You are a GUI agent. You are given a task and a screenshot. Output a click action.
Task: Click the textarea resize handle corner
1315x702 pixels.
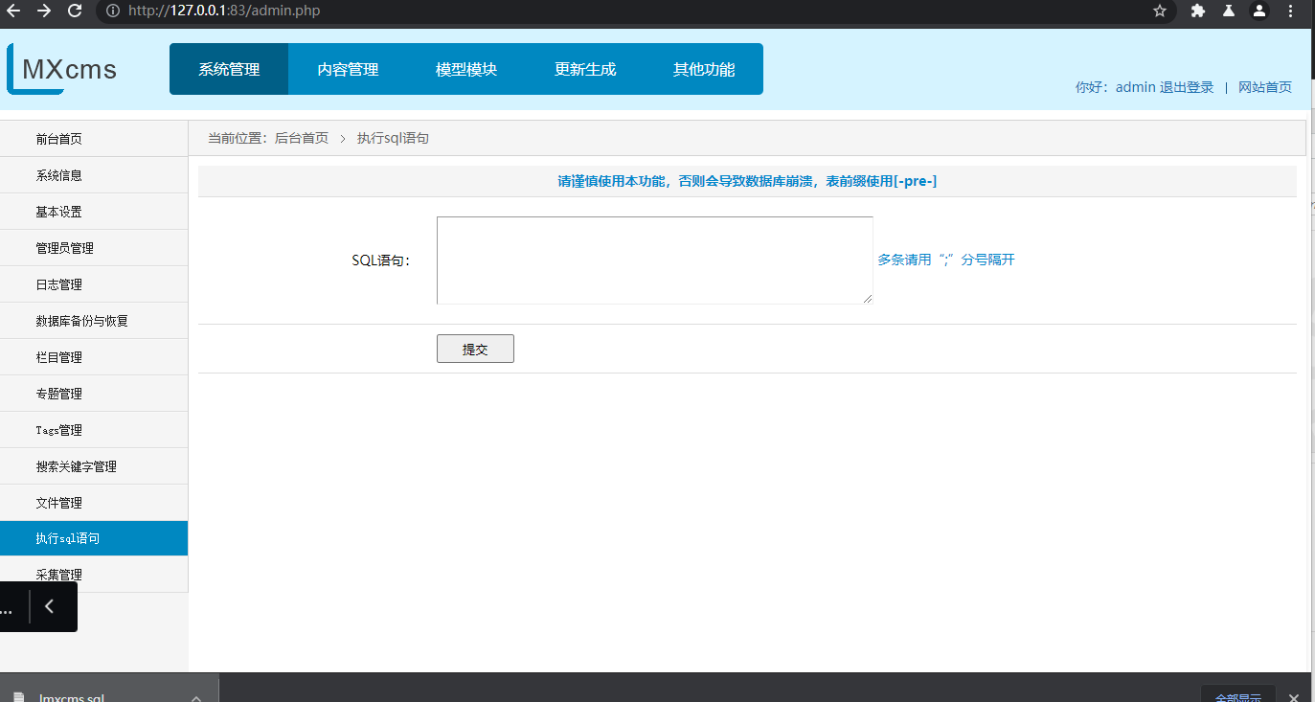[x=868, y=299]
